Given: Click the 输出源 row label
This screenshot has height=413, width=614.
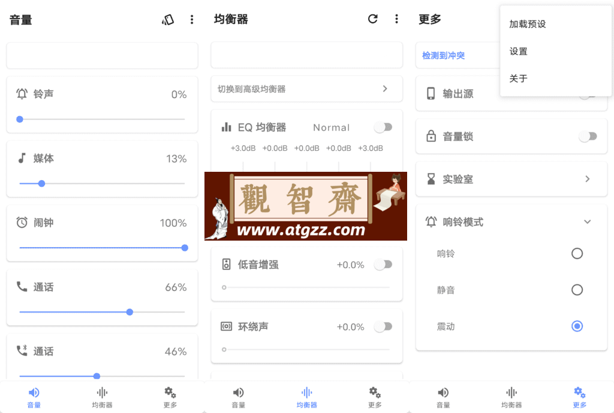Looking at the screenshot, I should pos(458,94).
